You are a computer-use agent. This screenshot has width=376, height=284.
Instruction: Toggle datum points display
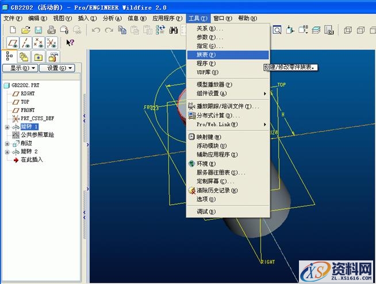(x=39, y=43)
